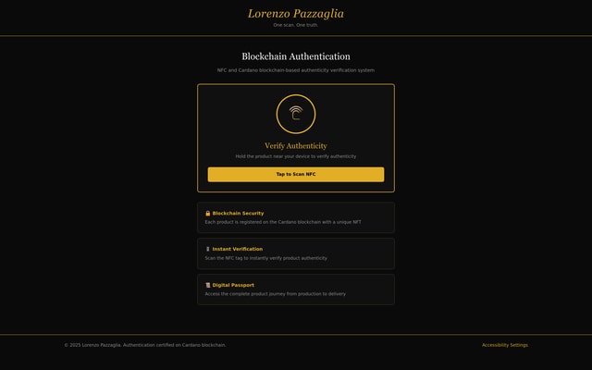The width and height of the screenshot is (592, 370).
Task: Select the Blockchain Security heading
Action: (x=238, y=214)
